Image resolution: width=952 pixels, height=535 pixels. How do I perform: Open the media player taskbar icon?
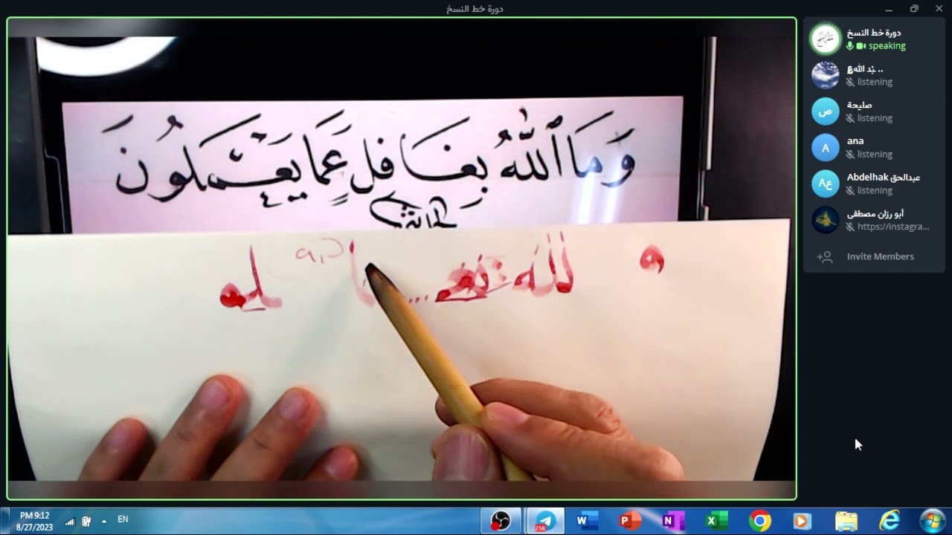click(x=802, y=521)
